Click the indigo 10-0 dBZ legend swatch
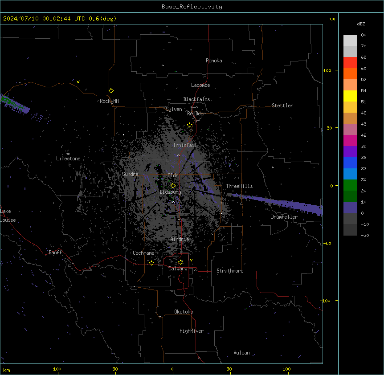 350,208
